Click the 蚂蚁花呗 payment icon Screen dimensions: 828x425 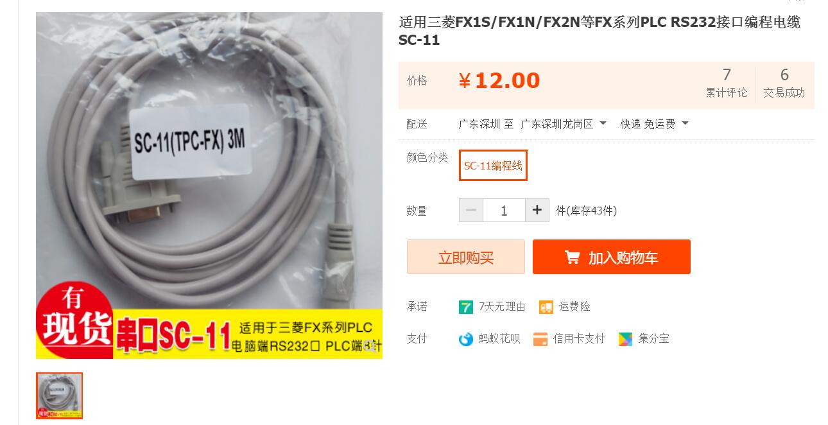tap(466, 339)
